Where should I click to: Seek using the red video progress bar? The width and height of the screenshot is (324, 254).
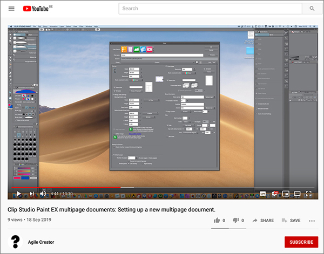point(65,187)
